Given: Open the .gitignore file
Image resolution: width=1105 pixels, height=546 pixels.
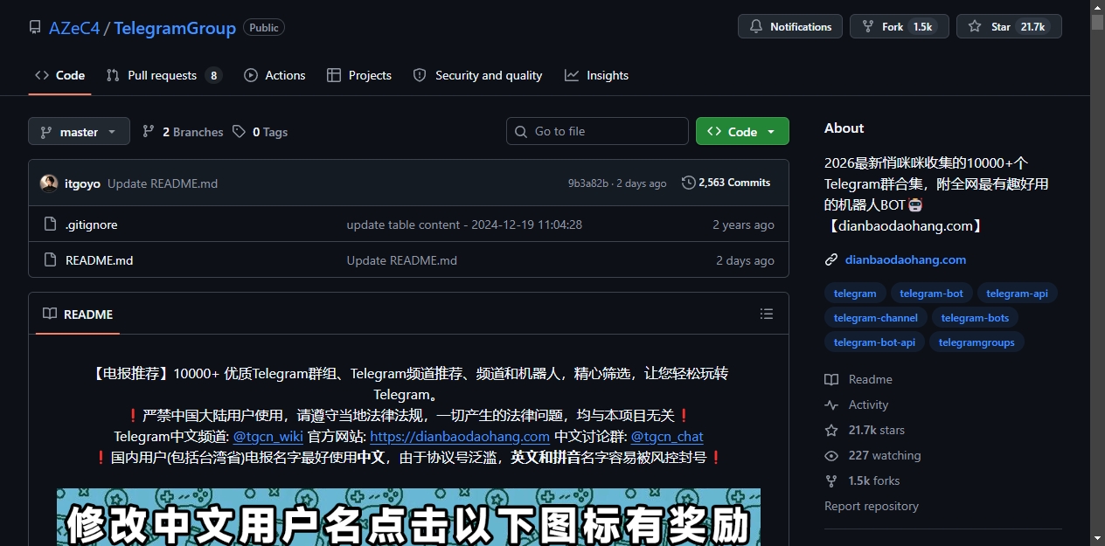Looking at the screenshot, I should click(x=91, y=225).
